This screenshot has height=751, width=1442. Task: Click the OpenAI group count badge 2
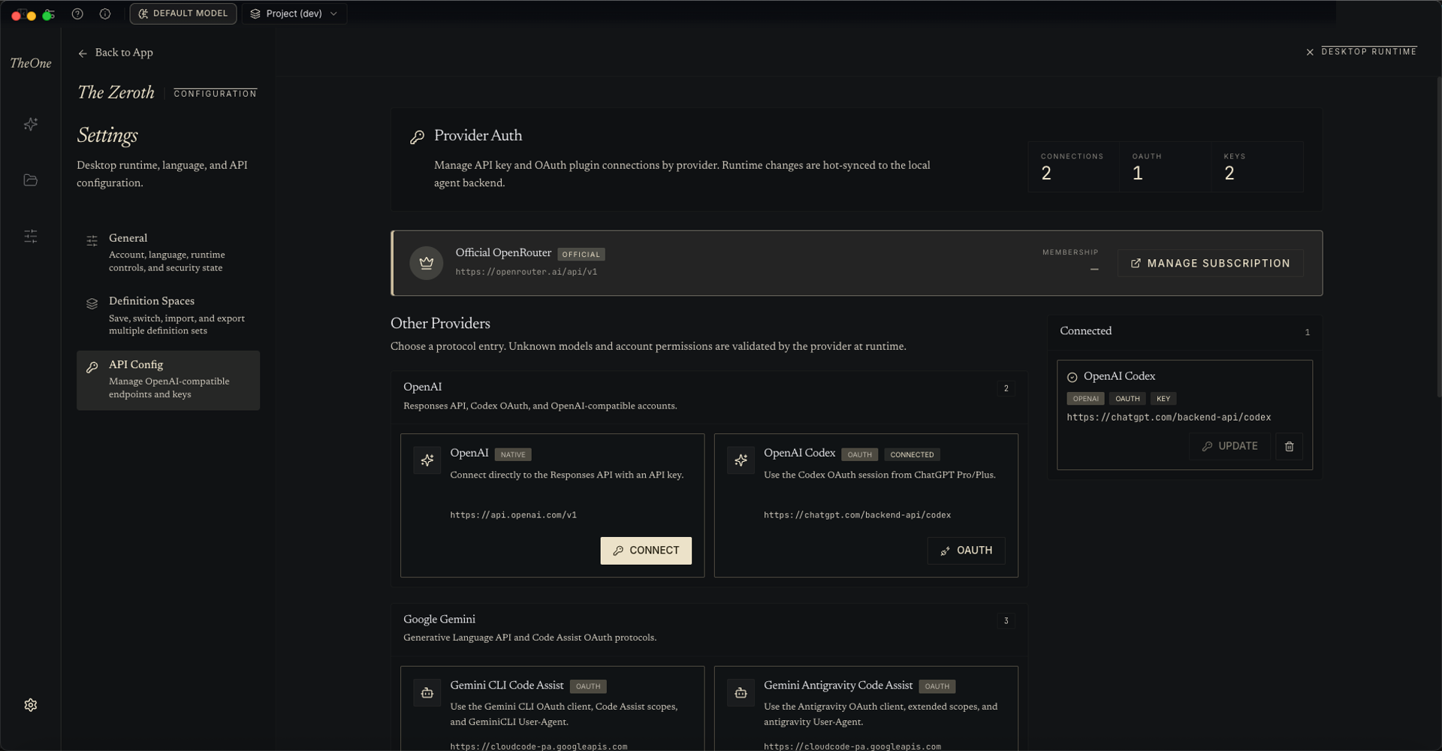coord(1006,388)
